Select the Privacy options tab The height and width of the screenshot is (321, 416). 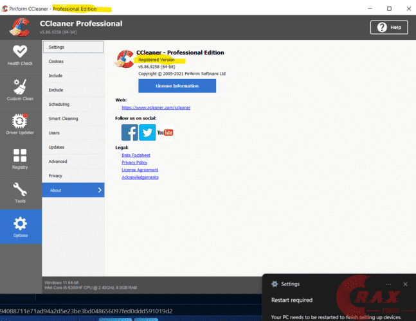pos(73,176)
